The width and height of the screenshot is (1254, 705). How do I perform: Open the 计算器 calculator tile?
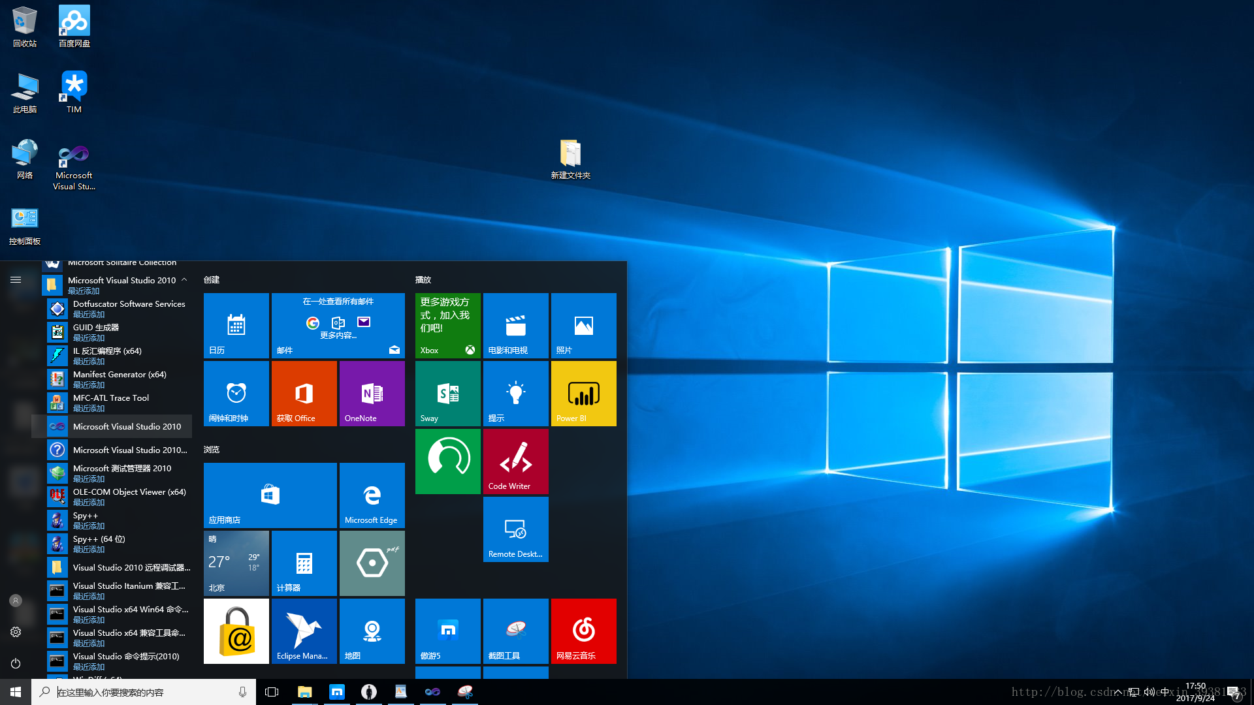click(x=304, y=563)
